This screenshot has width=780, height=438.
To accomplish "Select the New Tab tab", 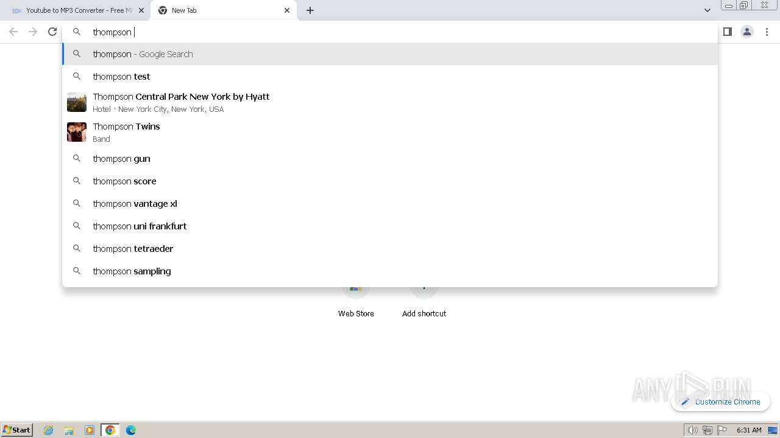I will click(224, 10).
